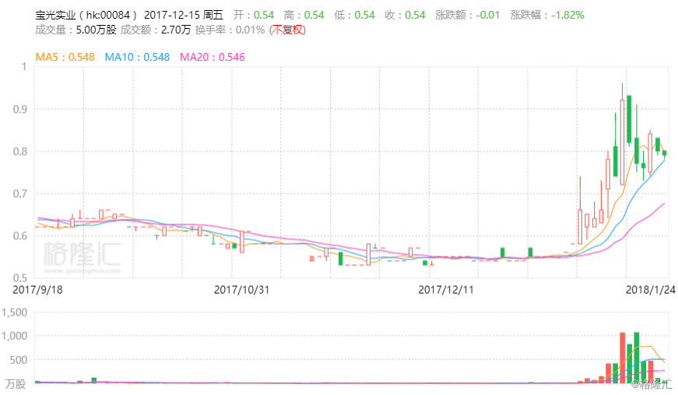Click the 2018/1/24 date axis label
The image size is (678, 395).
(x=651, y=290)
